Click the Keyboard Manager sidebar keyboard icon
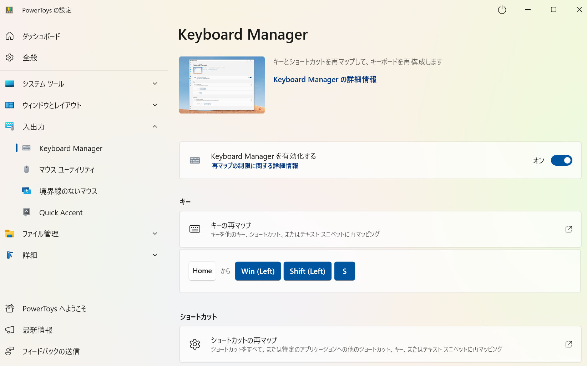This screenshot has width=587, height=366. tap(26, 148)
